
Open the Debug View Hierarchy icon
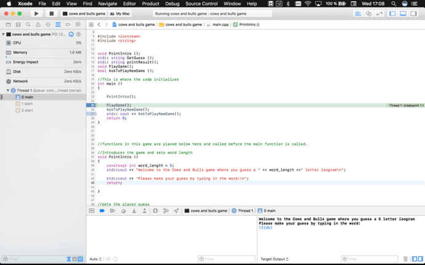tap(155, 211)
